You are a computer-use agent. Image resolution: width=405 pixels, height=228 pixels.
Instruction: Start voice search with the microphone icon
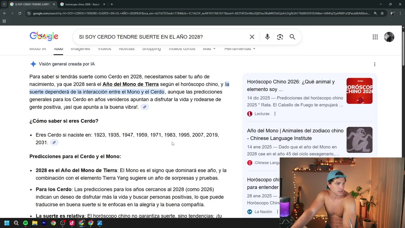coord(267,37)
